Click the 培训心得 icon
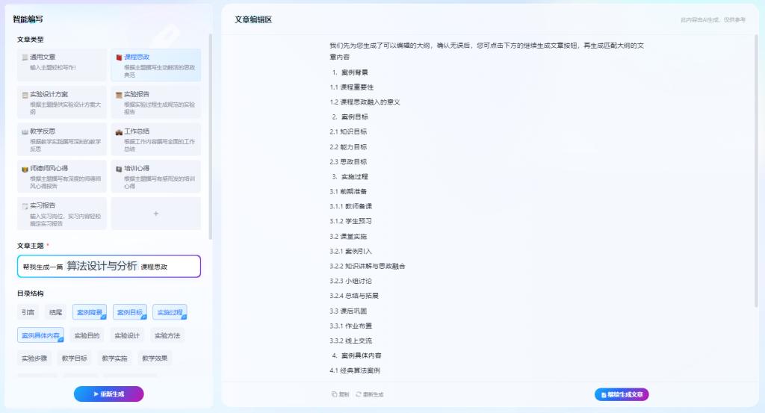The height and width of the screenshot is (413, 765). pyautogui.click(x=119, y=169)
